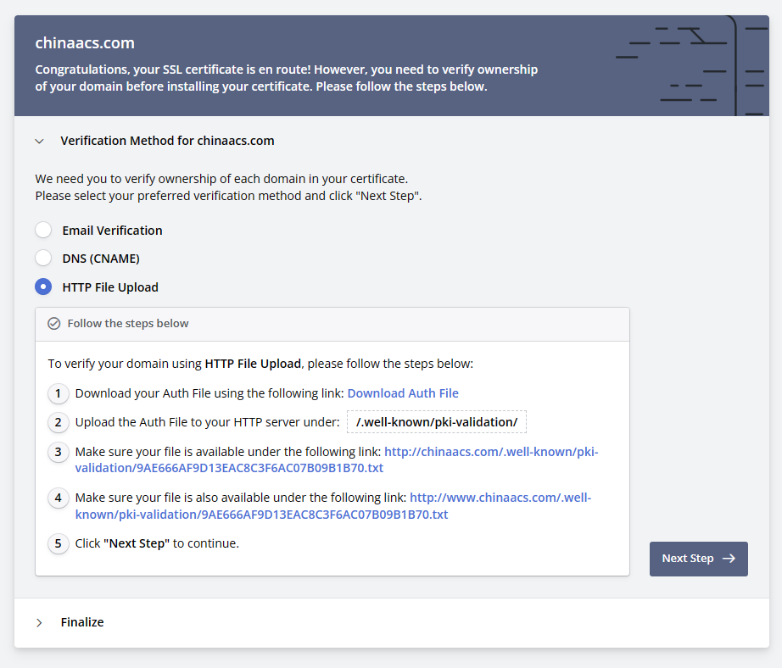Click the Verification Method for chinaacs.com heading
The width and height of the screenshot is (782, 668).
tap(167, 141)
